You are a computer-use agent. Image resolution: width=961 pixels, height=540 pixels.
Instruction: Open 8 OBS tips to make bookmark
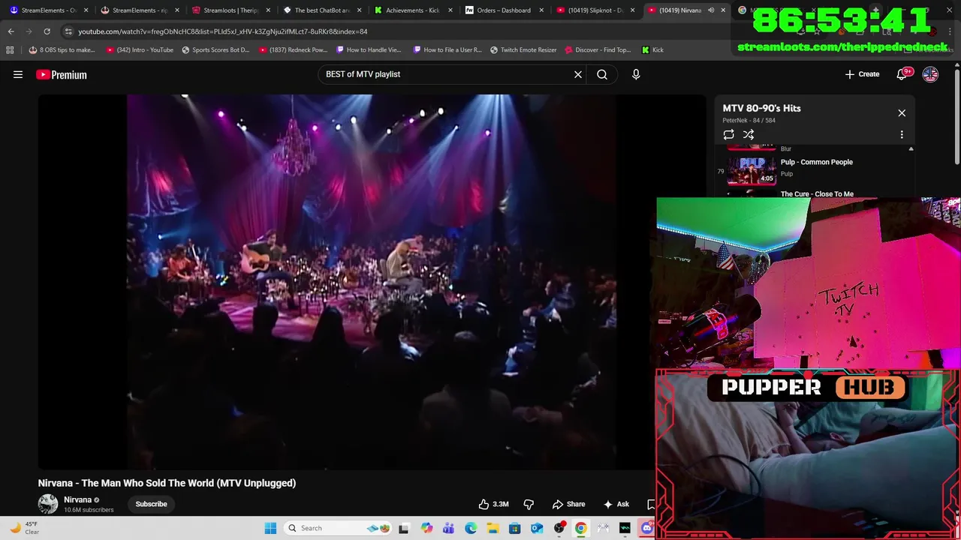[62, 49]
